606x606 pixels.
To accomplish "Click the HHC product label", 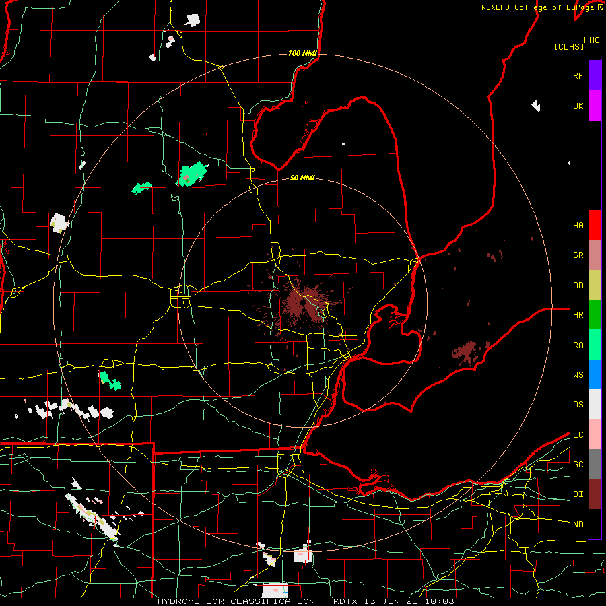I will (591, 40).
